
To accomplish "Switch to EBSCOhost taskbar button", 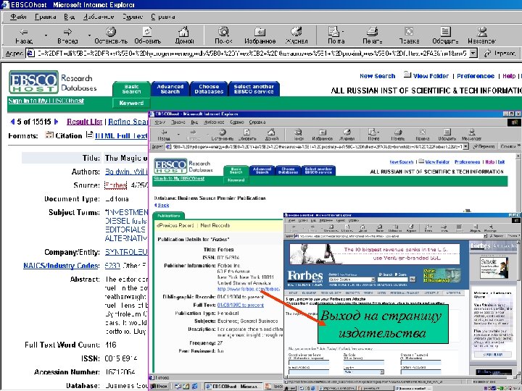I will (x=232, y=387).
